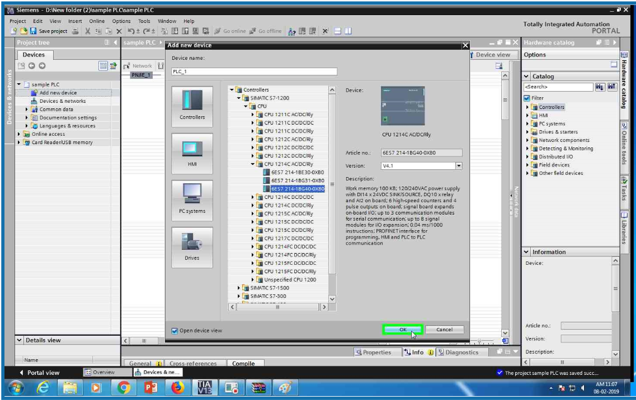Viewport: 636px width, 400px height.
Task: Expand HMI in Hardware catalog
Action: [527, 116]
